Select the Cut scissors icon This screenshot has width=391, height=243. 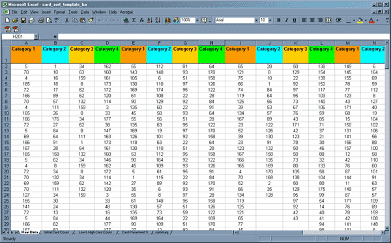tap(66, 20)
